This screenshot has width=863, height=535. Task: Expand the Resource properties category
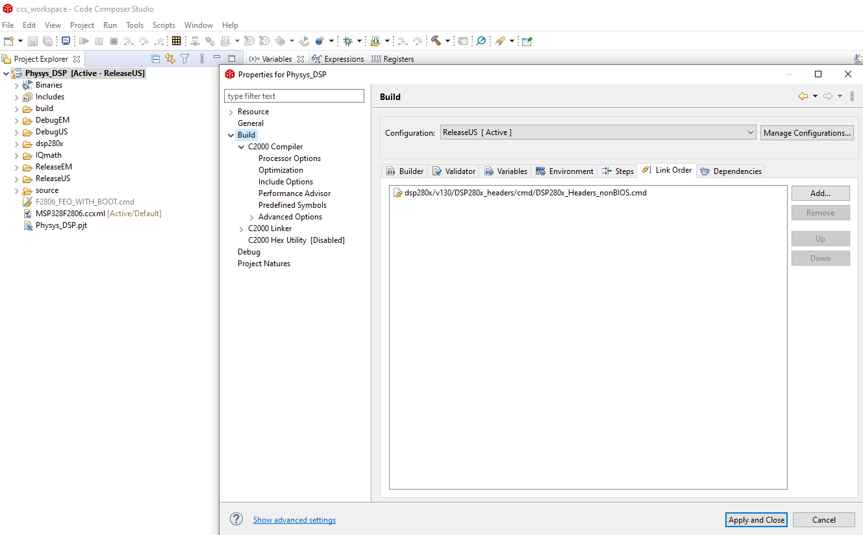231,112
